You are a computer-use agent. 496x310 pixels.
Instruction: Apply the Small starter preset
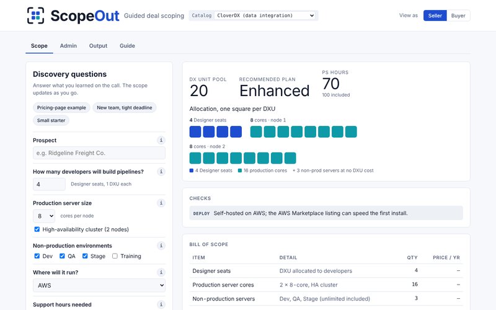tap(51, 120)
